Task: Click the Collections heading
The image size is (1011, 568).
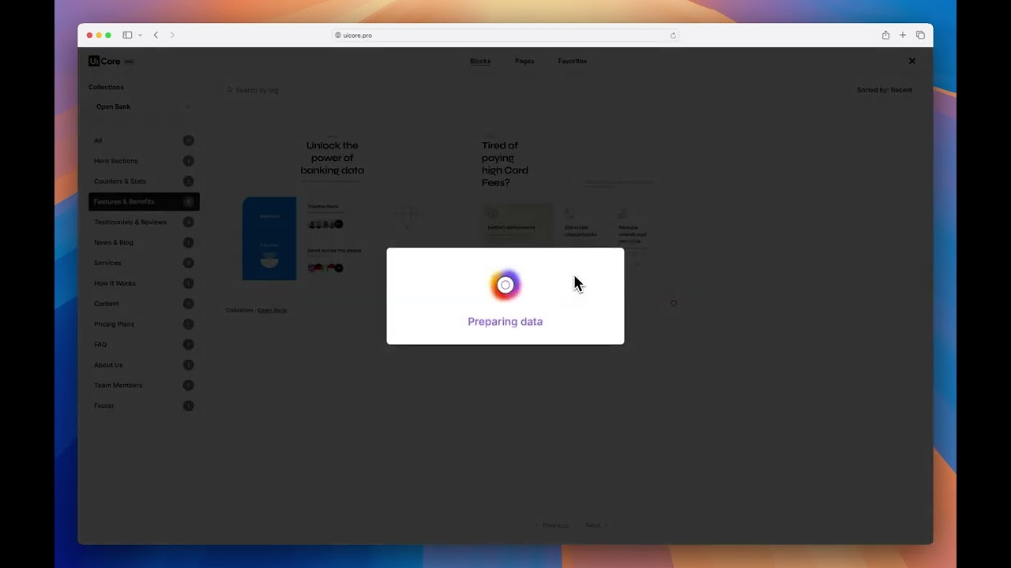Action: point(106,87)
